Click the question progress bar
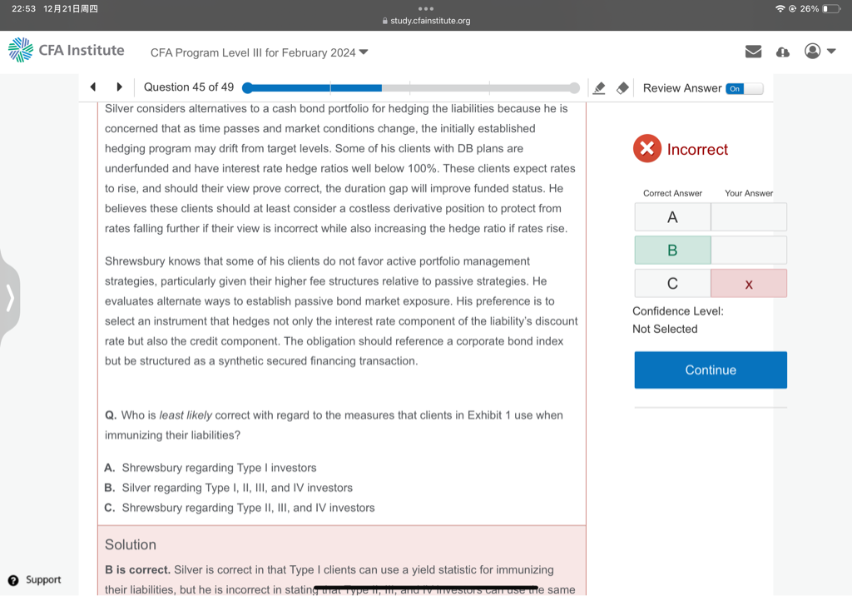 [412, 87]
